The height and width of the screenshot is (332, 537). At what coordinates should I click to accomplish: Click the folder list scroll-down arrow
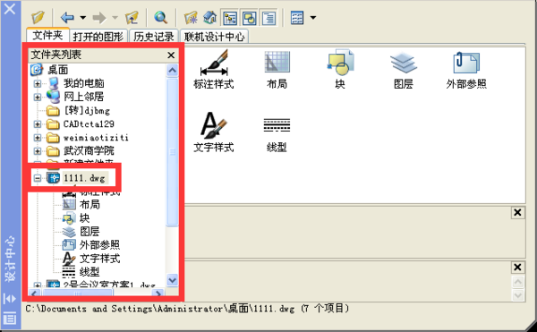172,280
